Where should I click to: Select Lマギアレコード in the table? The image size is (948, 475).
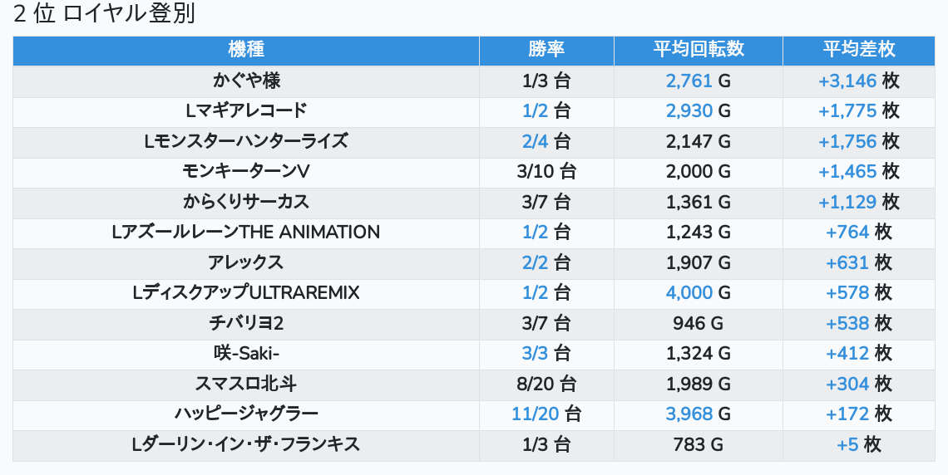246,110
